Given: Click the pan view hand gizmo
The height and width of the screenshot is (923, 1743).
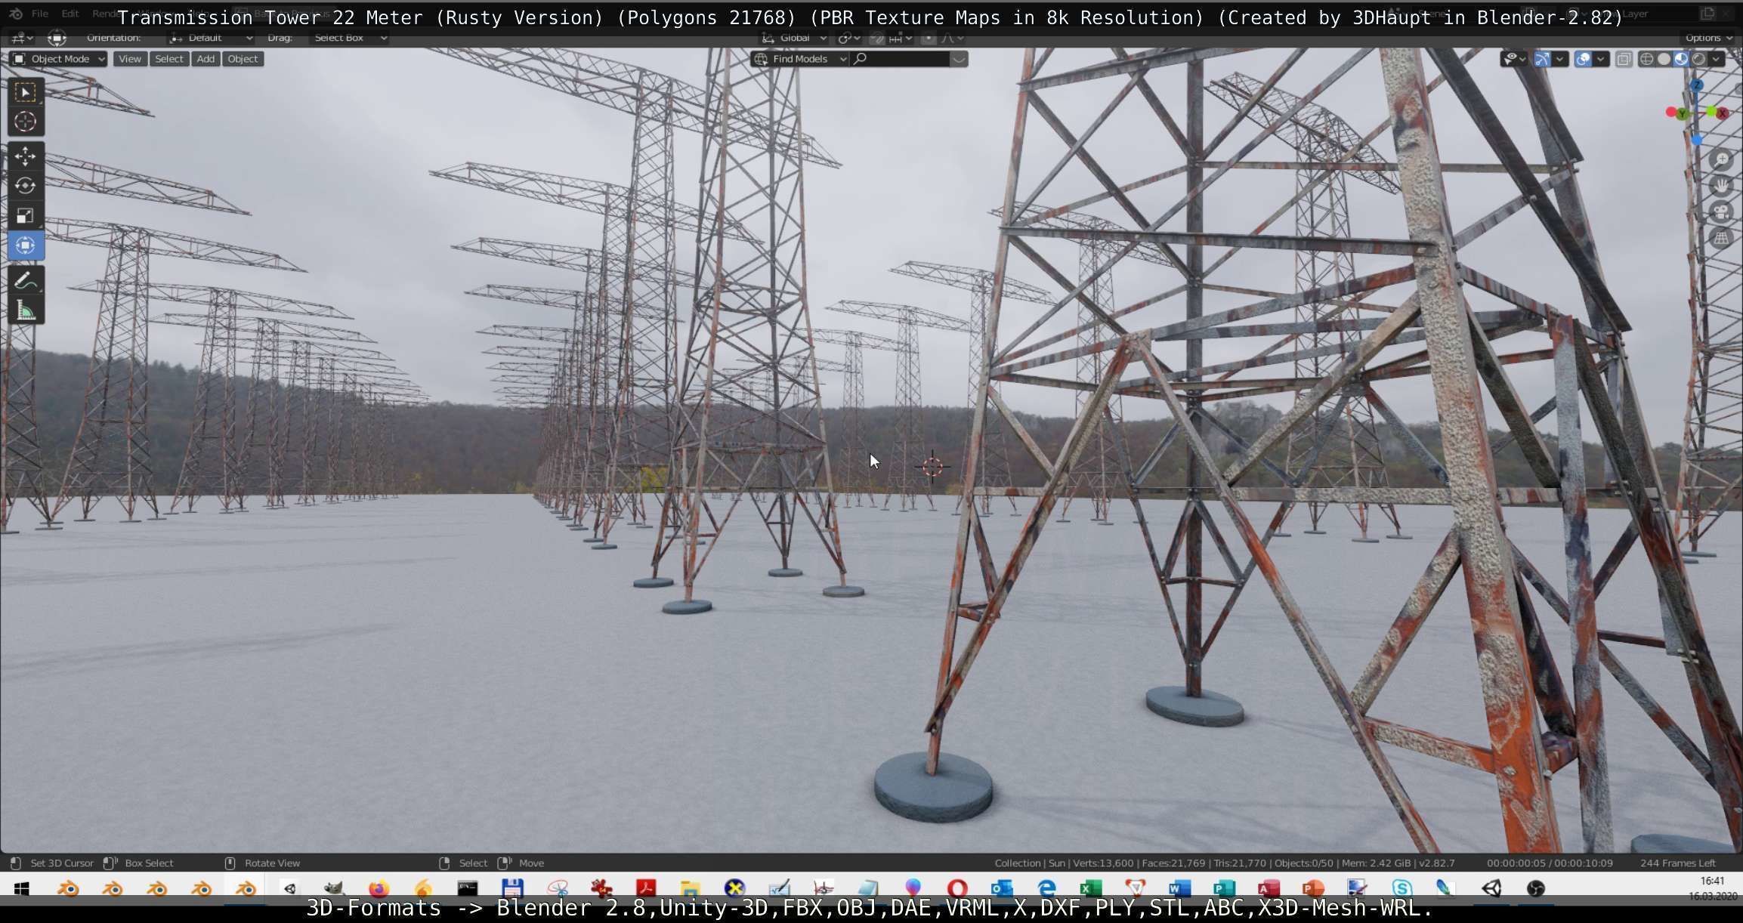Looking at the screenshot, I should (x=1722, y=186).
